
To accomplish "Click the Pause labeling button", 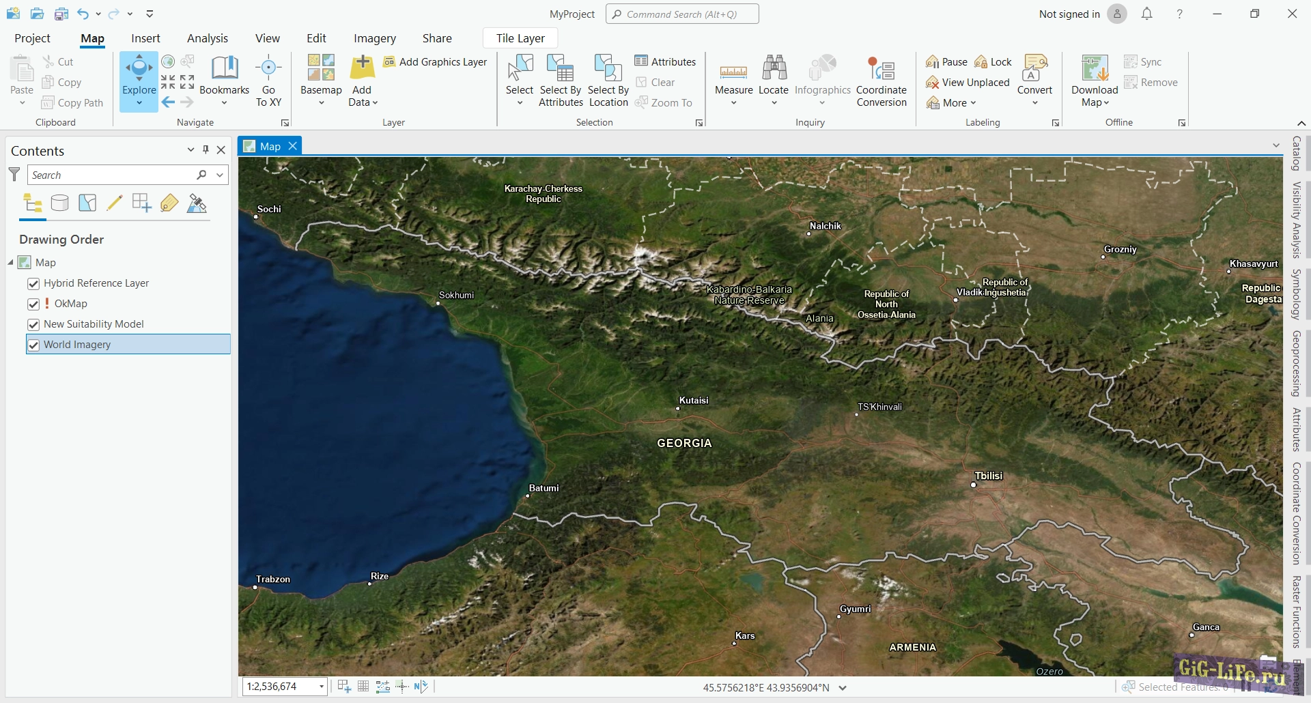I will [946, 62].
